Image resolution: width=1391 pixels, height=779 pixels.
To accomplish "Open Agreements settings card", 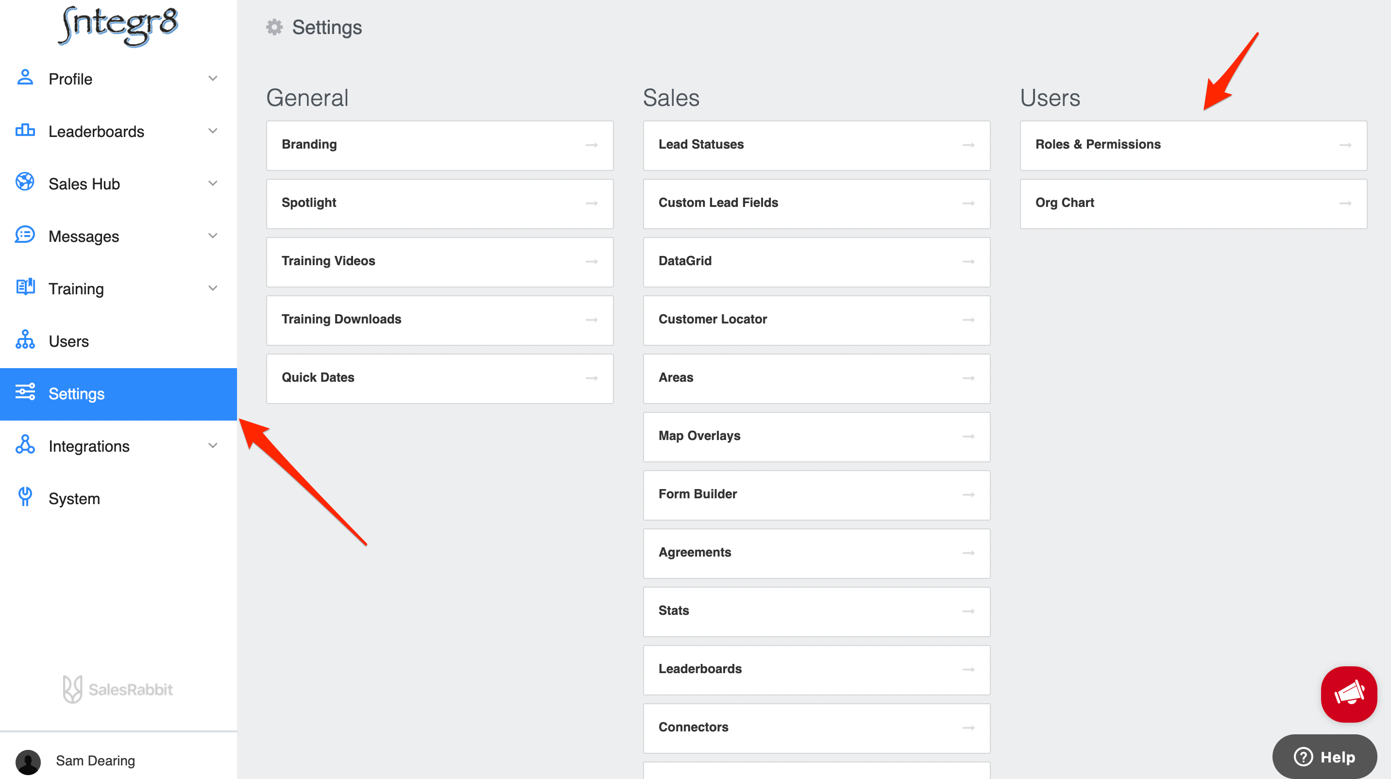I will (816, 553).
